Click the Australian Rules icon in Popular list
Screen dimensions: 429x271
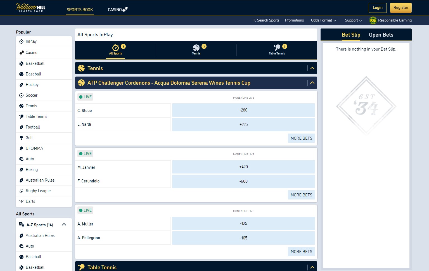tap(21, 180)
